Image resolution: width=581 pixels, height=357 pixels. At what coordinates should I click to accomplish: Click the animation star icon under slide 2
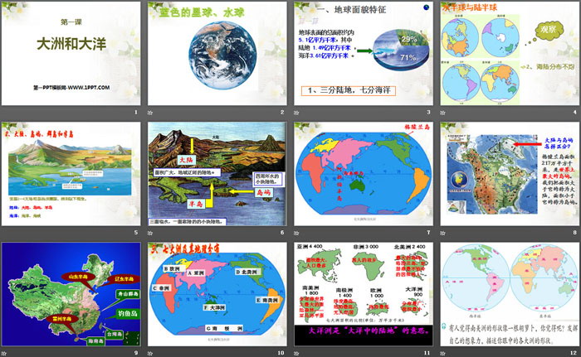149,113
